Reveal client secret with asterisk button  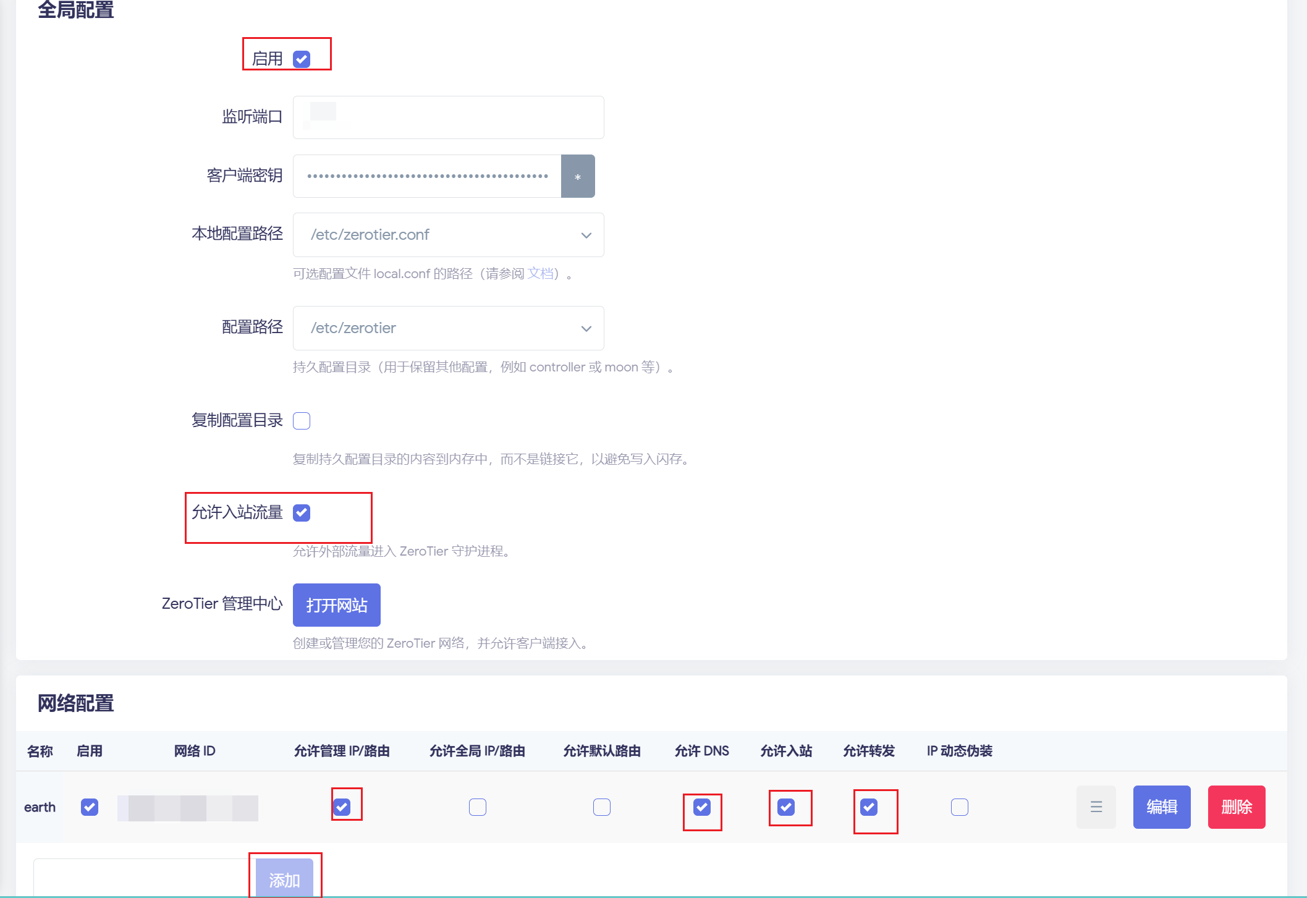pyautogui.click(x=578, y=177)
